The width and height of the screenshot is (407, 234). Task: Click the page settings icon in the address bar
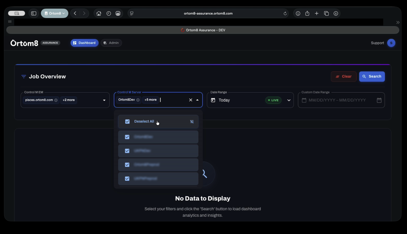(132, 13)
